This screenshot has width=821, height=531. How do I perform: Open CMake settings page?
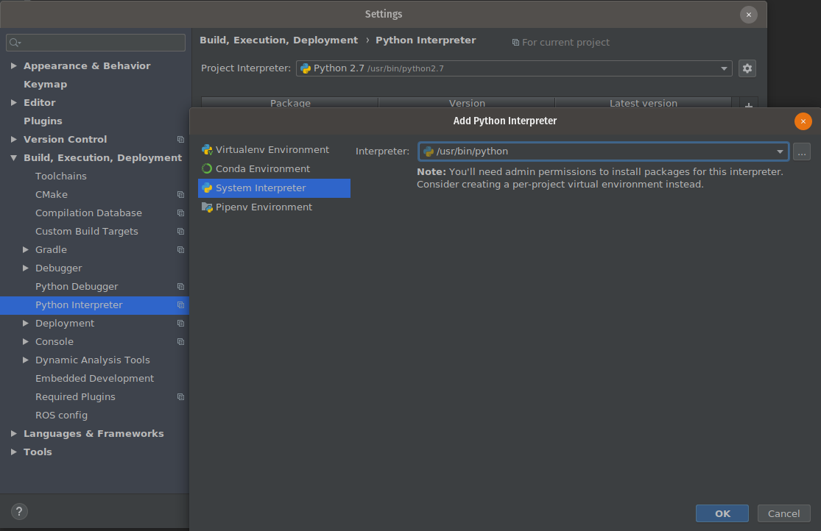pyautogui.click(x=52, y=195)
